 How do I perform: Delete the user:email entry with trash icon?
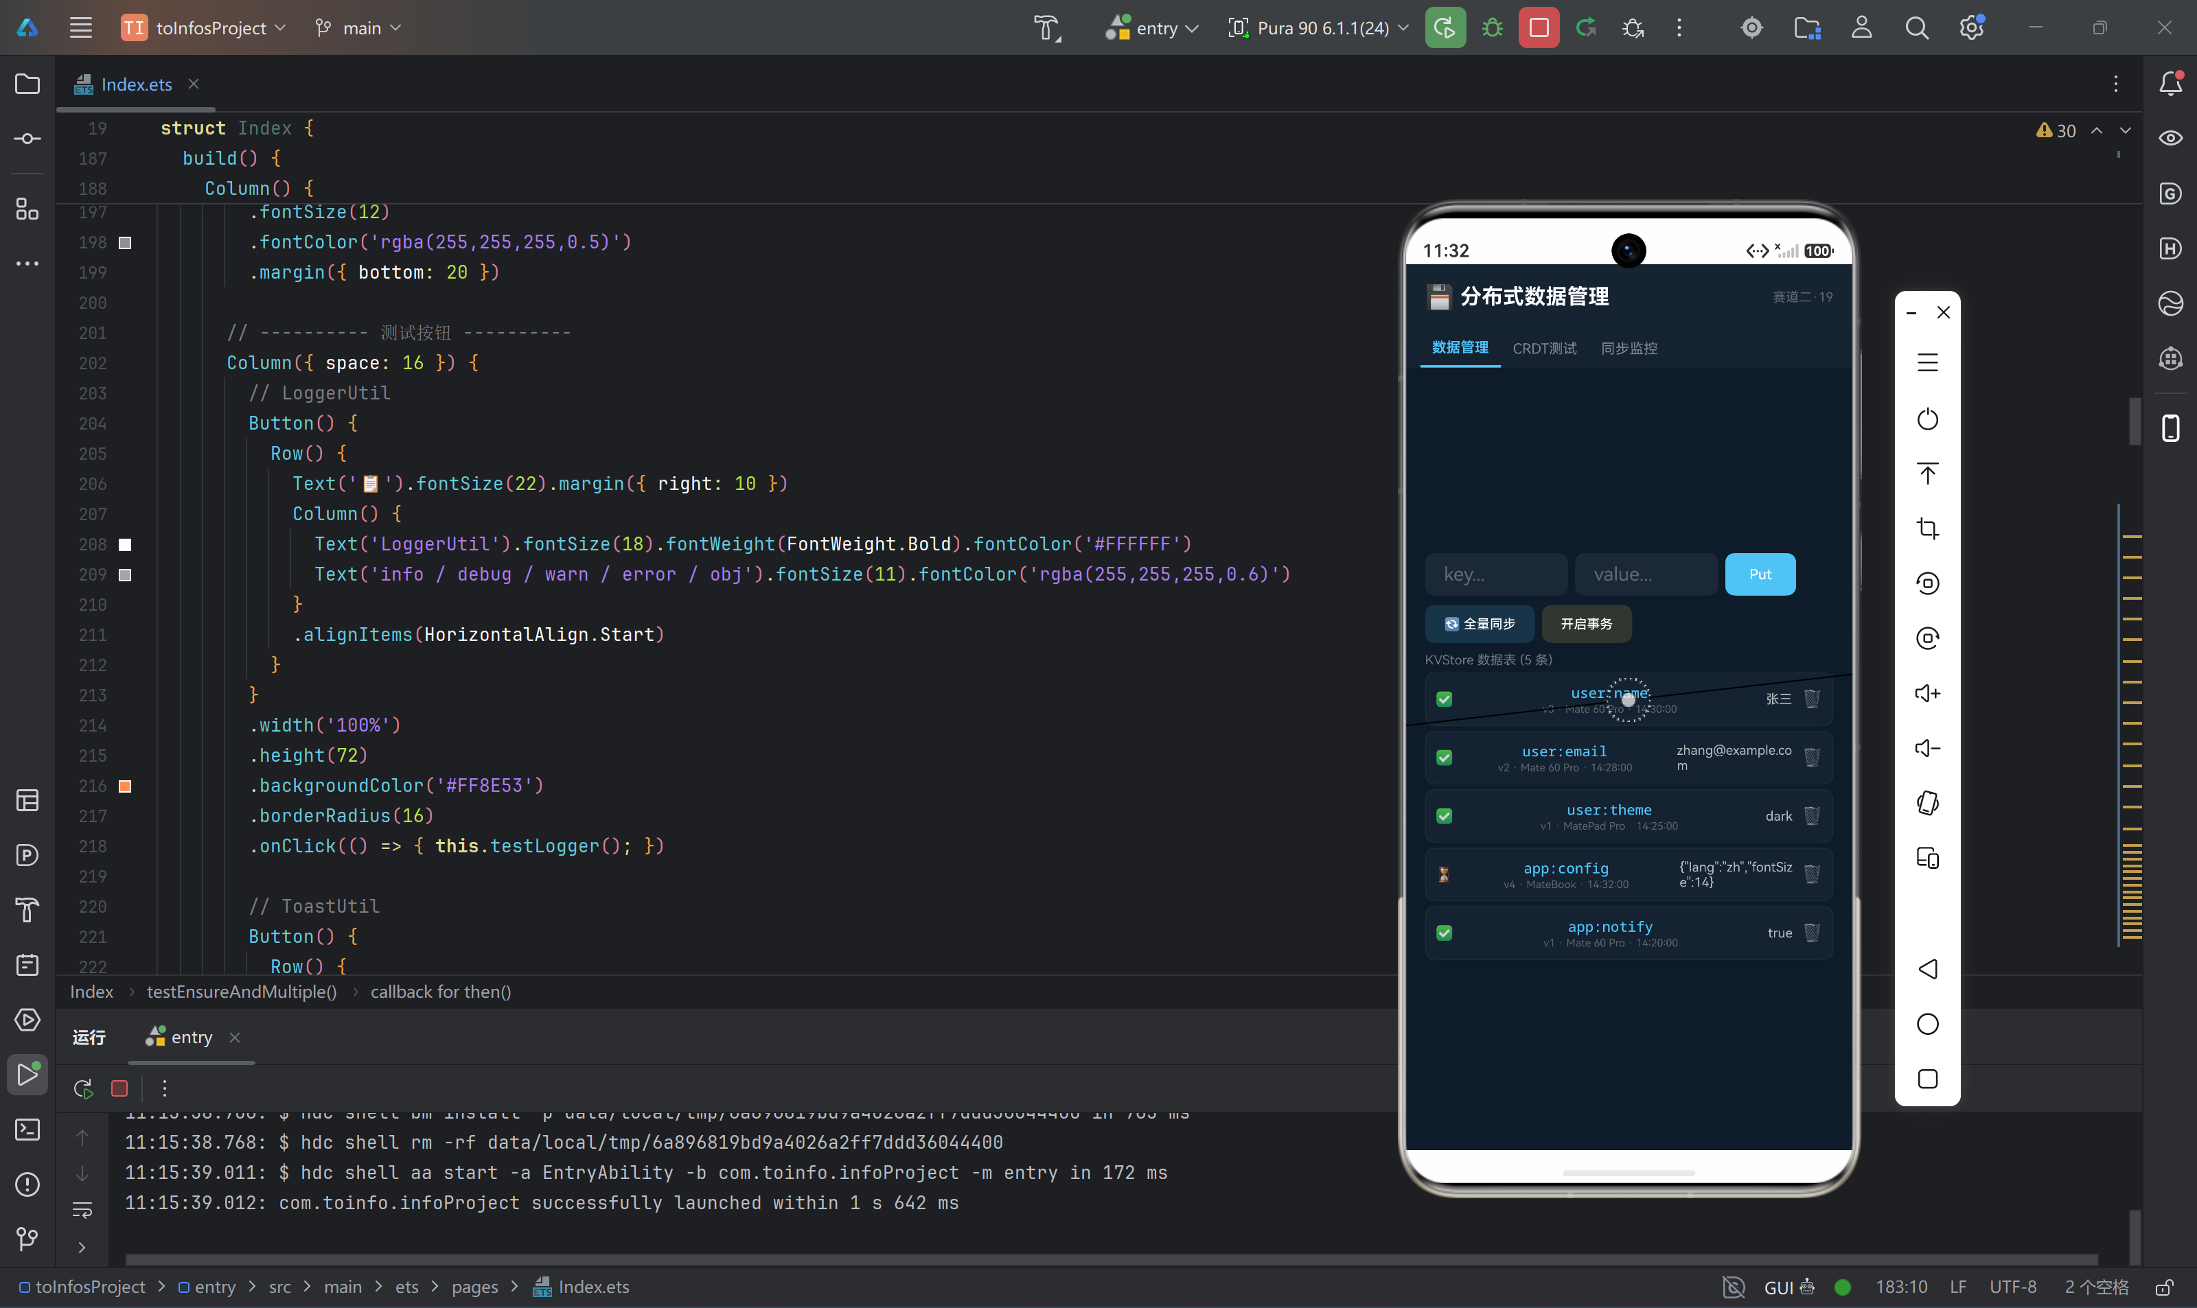1812,757
